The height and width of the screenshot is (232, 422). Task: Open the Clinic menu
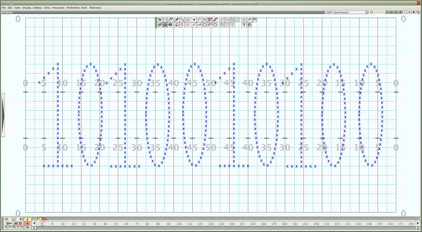[47, 8]
